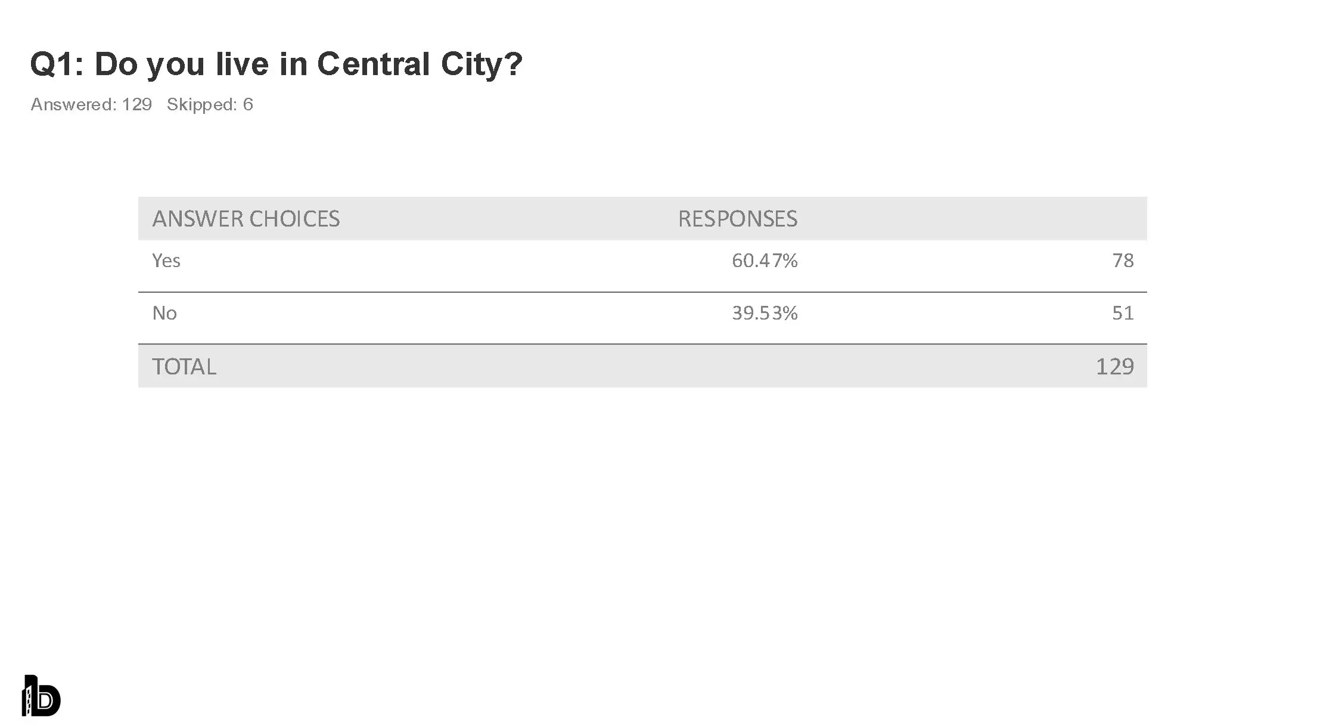Viewport: 1317px width, 728px height.
Task: Click the count 51 in No row
Action: coord(1123,313)
